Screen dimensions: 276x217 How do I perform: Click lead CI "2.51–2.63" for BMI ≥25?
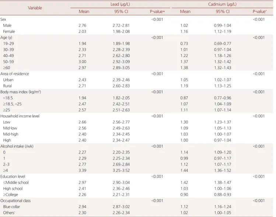coord(121,110)
